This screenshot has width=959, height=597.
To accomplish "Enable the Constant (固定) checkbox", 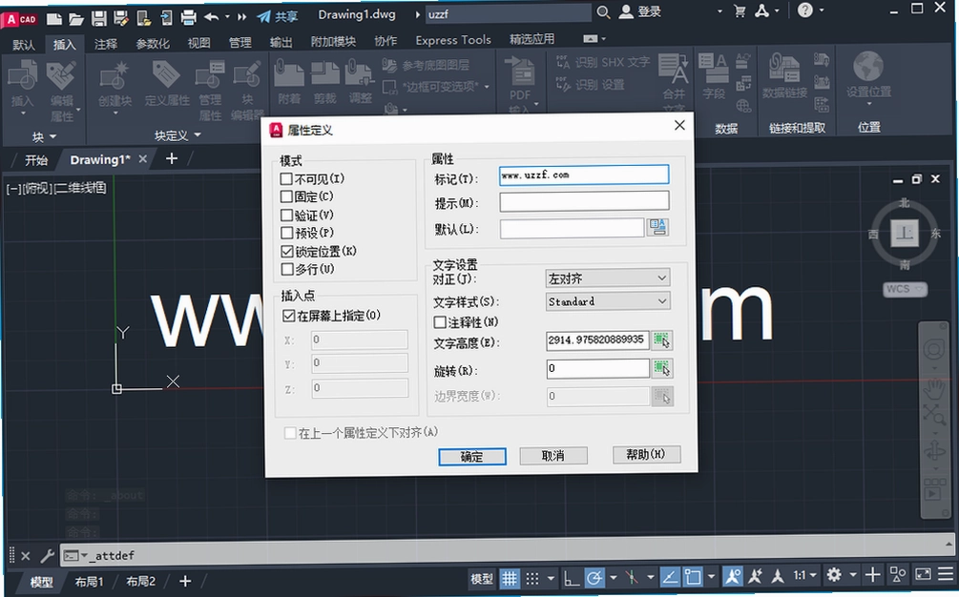I will tap(286, 196).
